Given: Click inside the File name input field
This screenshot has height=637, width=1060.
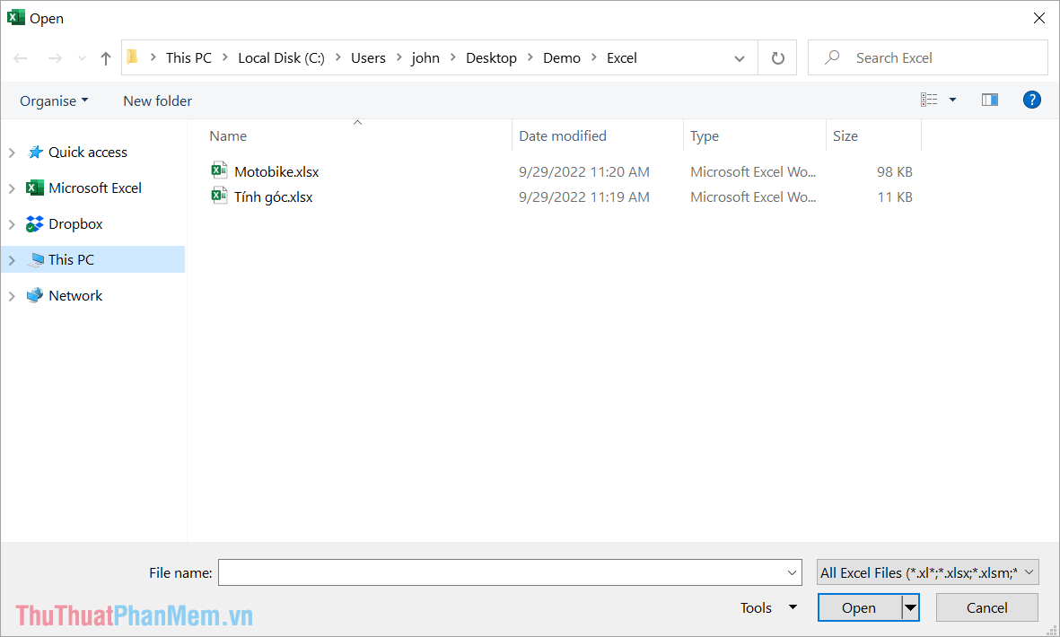Looking at the screenshot, I should pyautogui.click(x=503, y=572).
